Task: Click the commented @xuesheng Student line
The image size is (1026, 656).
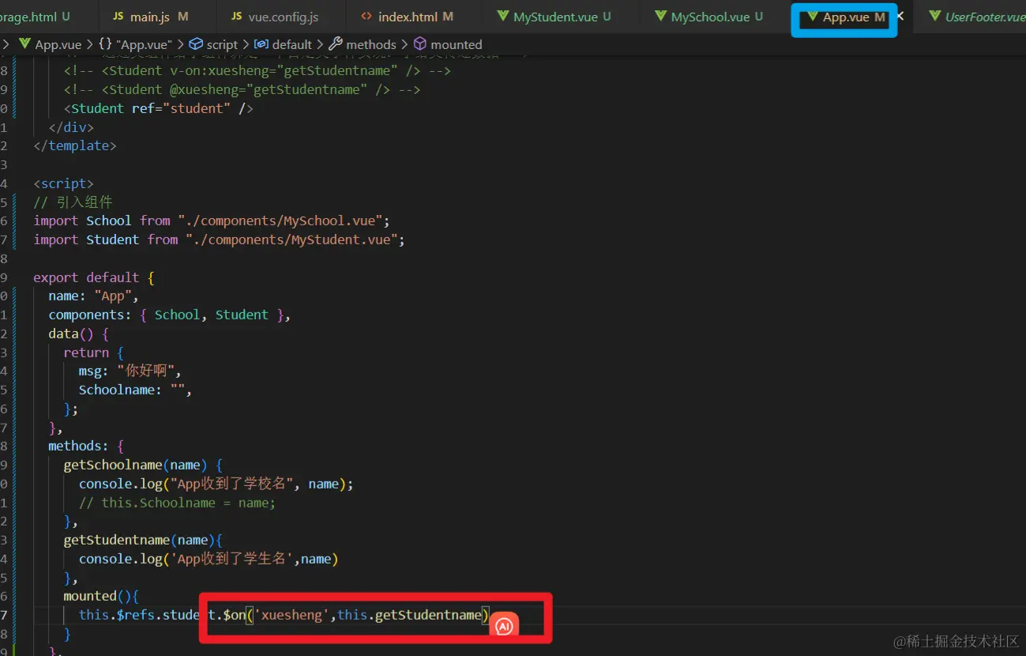Action: 242,89
